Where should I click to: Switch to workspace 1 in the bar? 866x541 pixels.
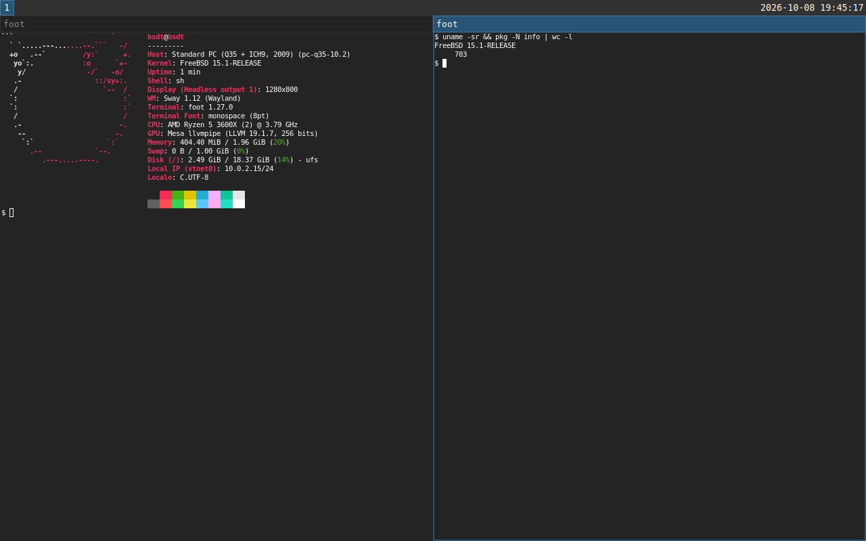pyautogui.click(x=7, y=7)
